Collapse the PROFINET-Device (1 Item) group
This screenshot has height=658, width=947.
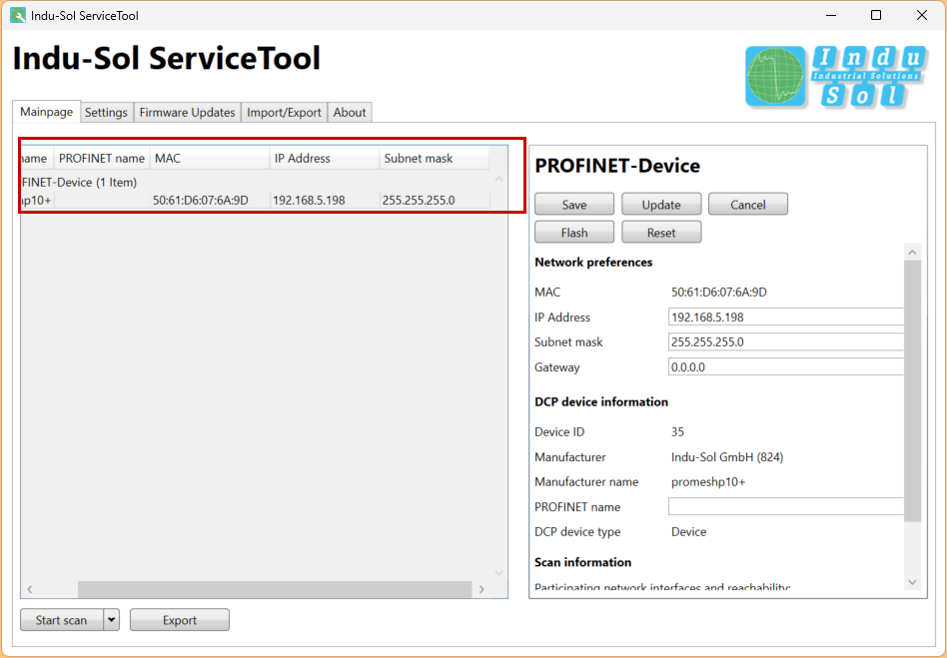click(79, 183)
